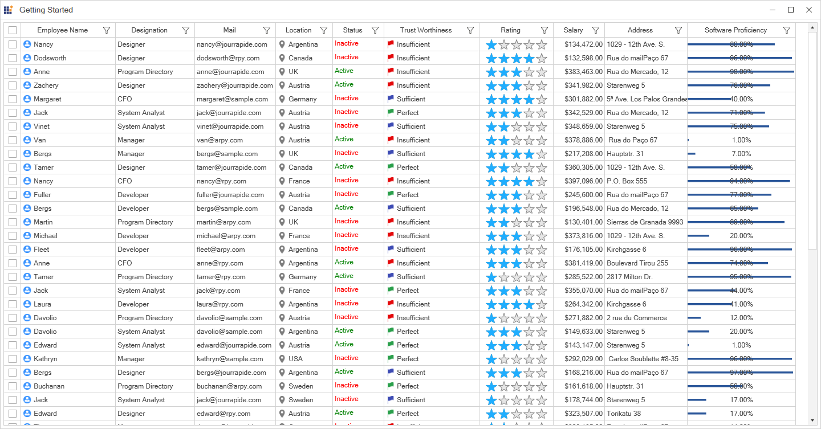821x429 pixels.
Task: Toggle the select-all checkbox in the header
Action: tap(13, 30)
